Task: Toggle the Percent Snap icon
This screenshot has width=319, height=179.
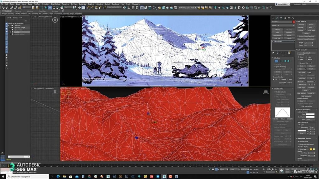Action: click(x=96, y=8)
